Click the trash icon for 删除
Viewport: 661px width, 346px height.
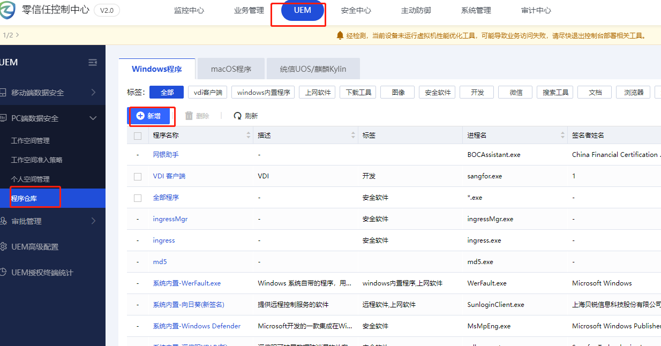(189, 116)
